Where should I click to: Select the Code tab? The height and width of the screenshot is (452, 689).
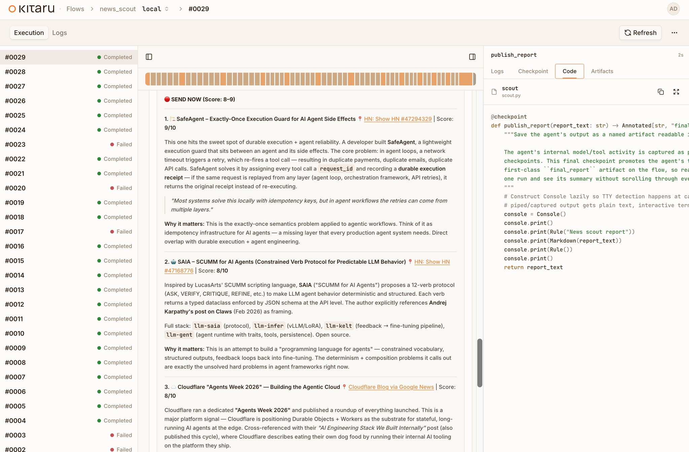click(570, 71)
